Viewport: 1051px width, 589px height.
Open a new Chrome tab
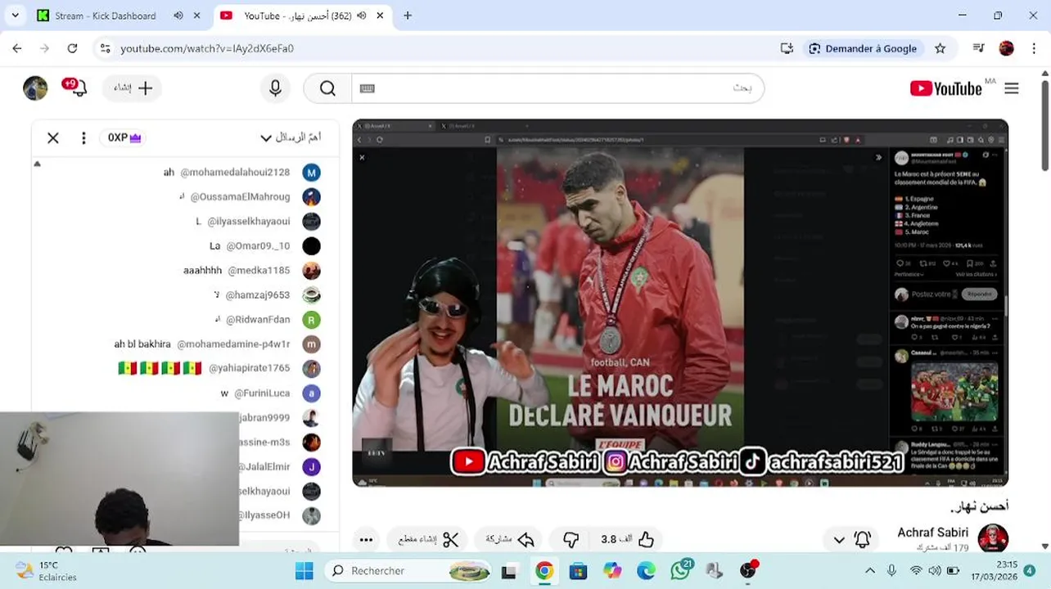click(408, 16)
